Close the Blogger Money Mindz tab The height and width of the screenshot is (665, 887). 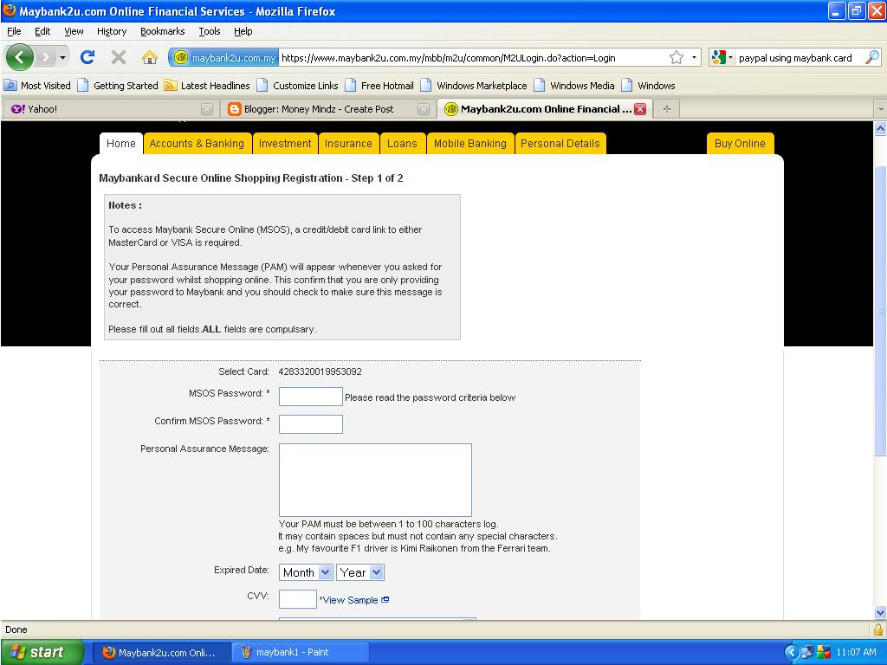pyautogui.click(x=423, y=109)
